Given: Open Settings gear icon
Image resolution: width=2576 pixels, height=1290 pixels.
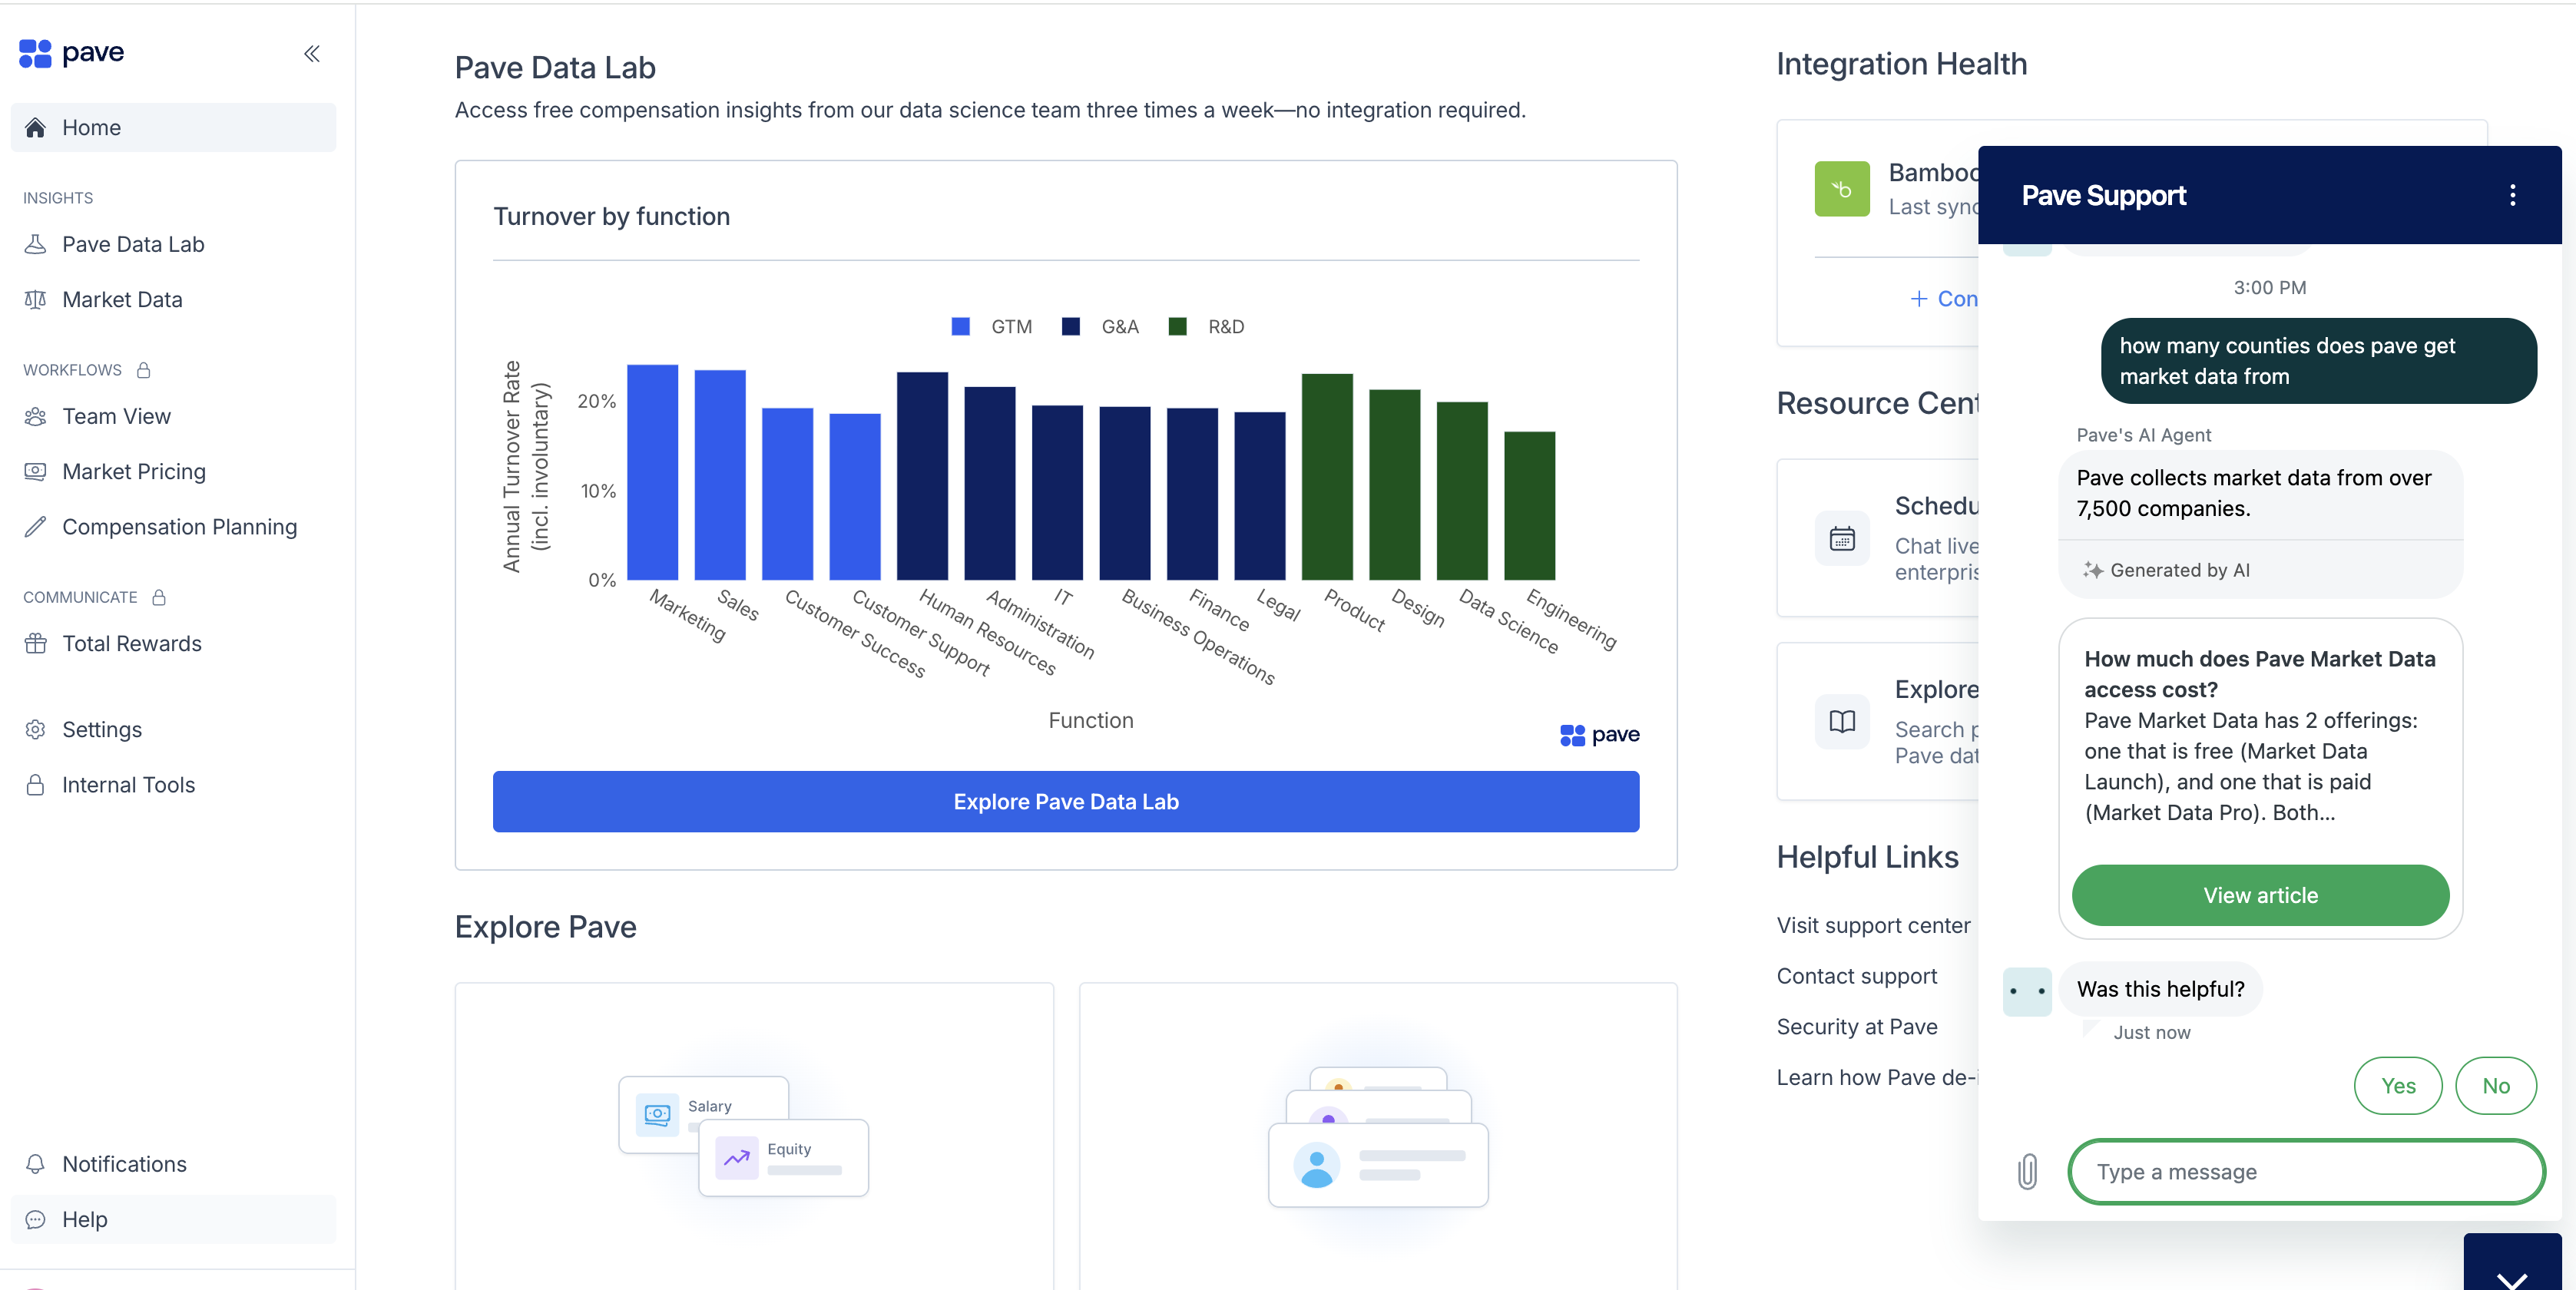Looking at the screenshot, I should tap(36, 730).
